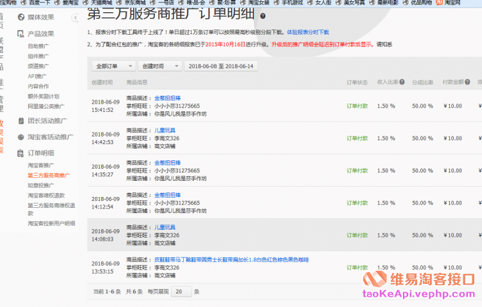Open 组件推广 in the sidebar
This screenshot has width=482, height=307.
click(39, 56)
